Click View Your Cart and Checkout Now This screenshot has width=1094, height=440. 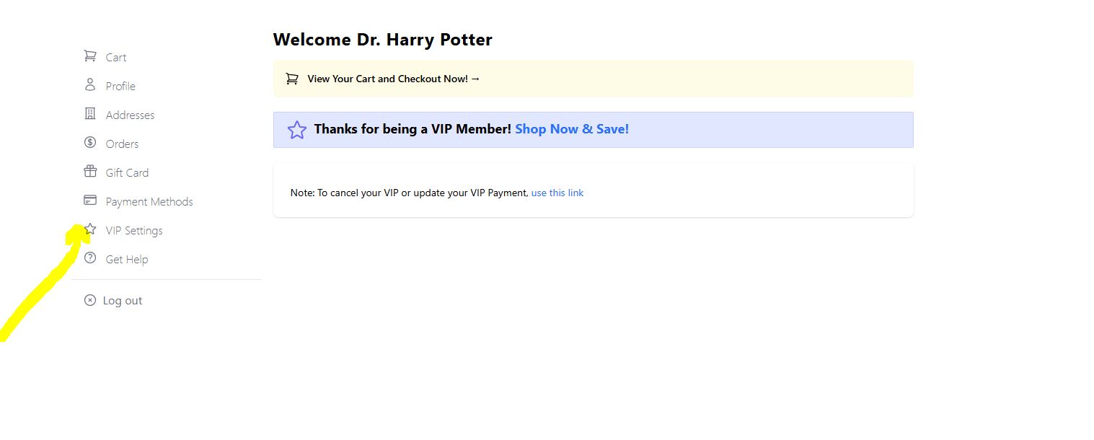[394, 79]
